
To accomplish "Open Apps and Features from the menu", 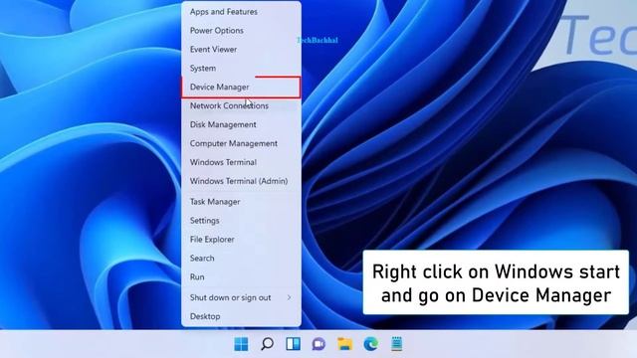I will pos(241,12).
